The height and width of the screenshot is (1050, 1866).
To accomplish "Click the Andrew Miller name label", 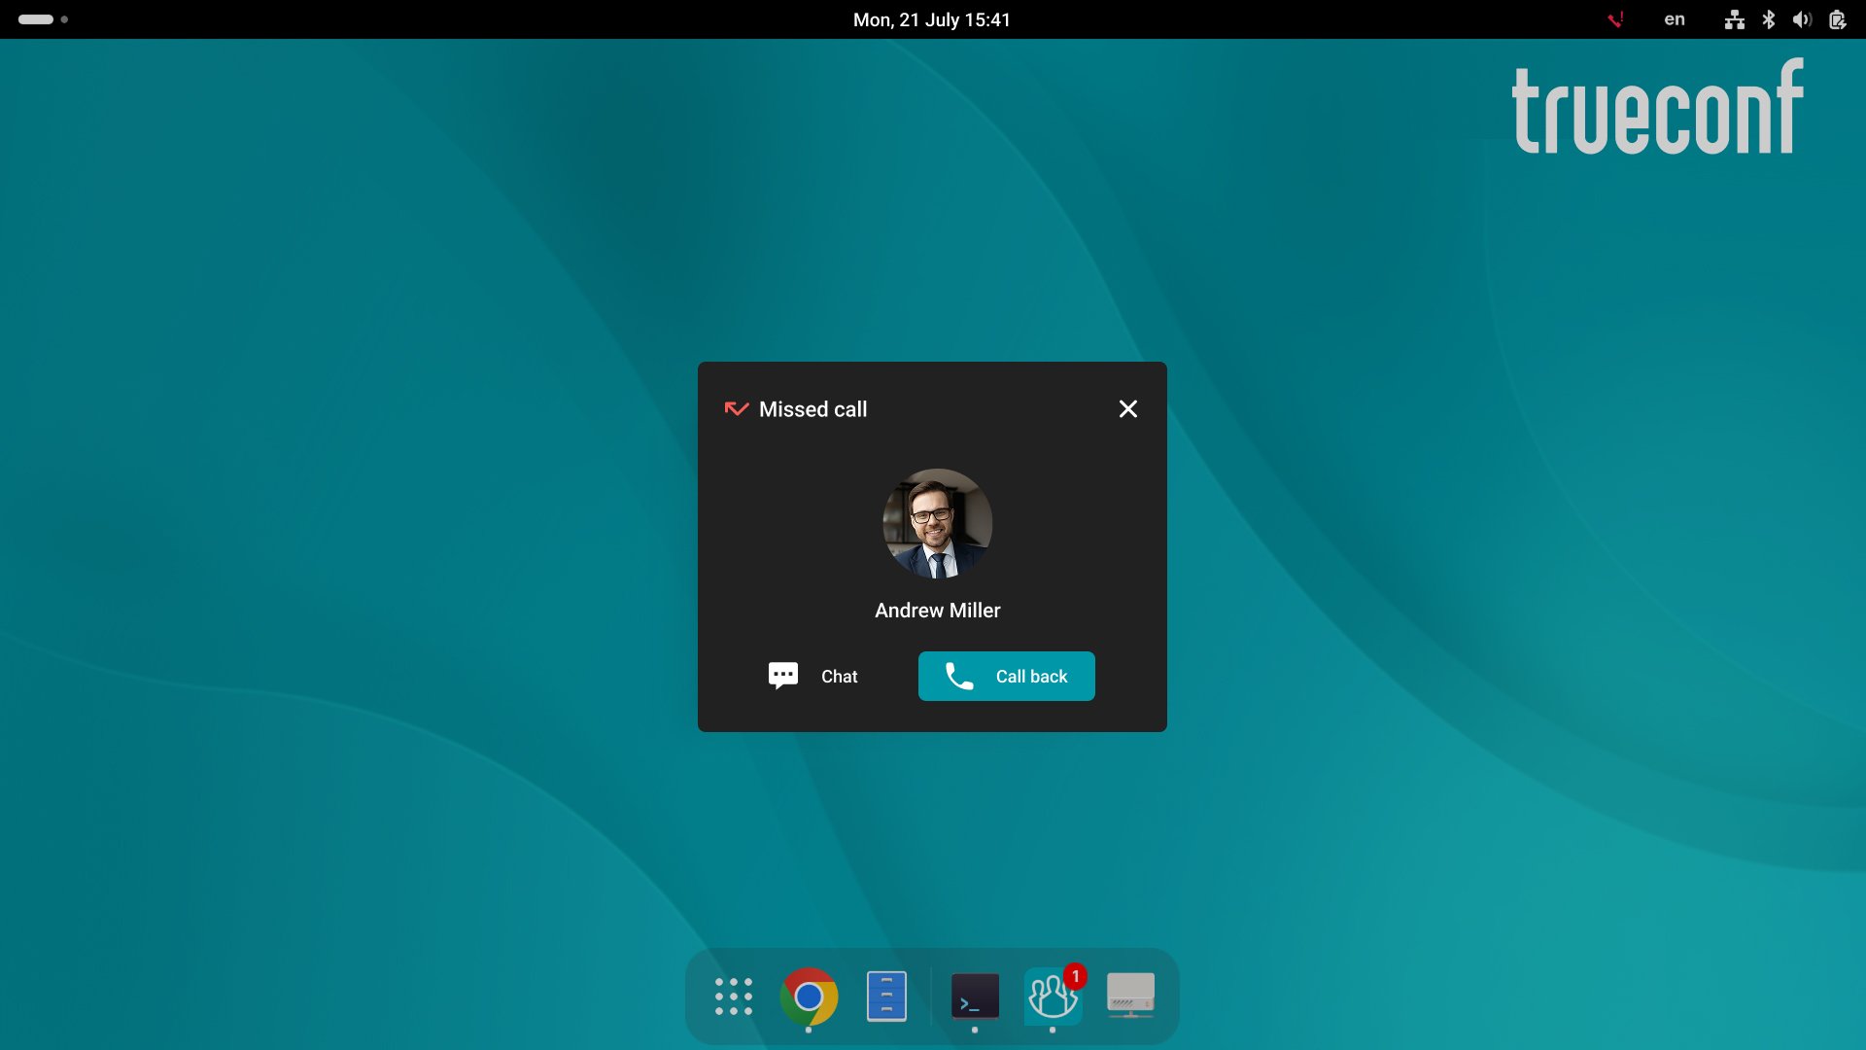I will point(937,611).
